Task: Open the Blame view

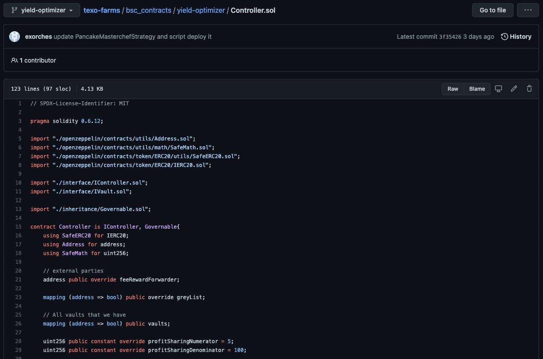Action: [477, 89]
